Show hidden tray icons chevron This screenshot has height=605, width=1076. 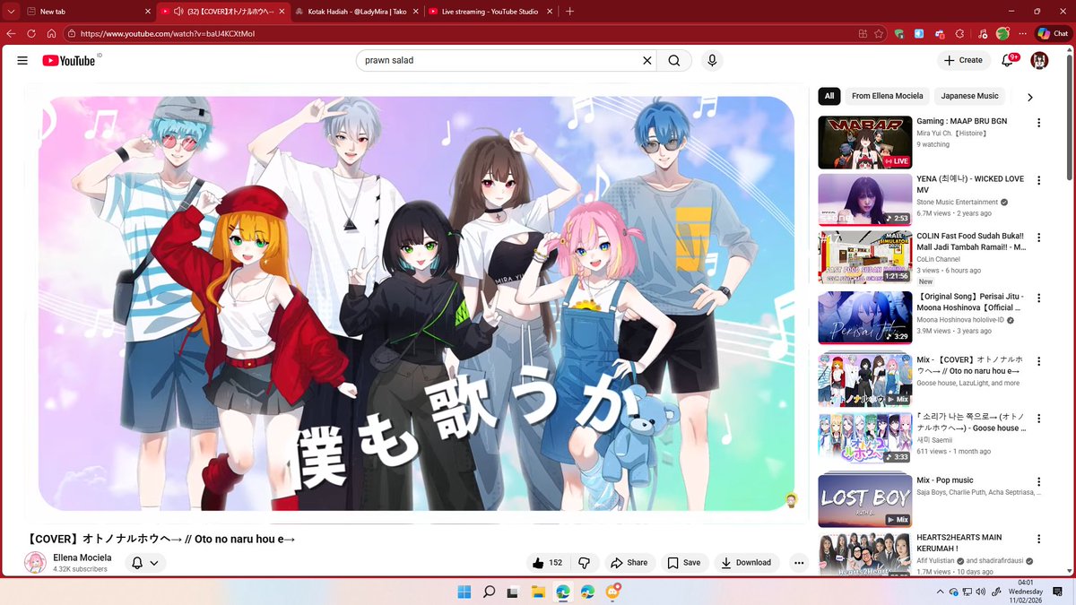[x=940, y=592]
